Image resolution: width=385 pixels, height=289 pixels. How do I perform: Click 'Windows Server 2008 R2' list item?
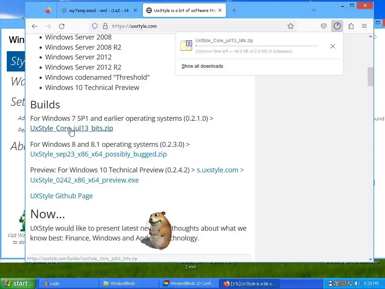[83, 47]
